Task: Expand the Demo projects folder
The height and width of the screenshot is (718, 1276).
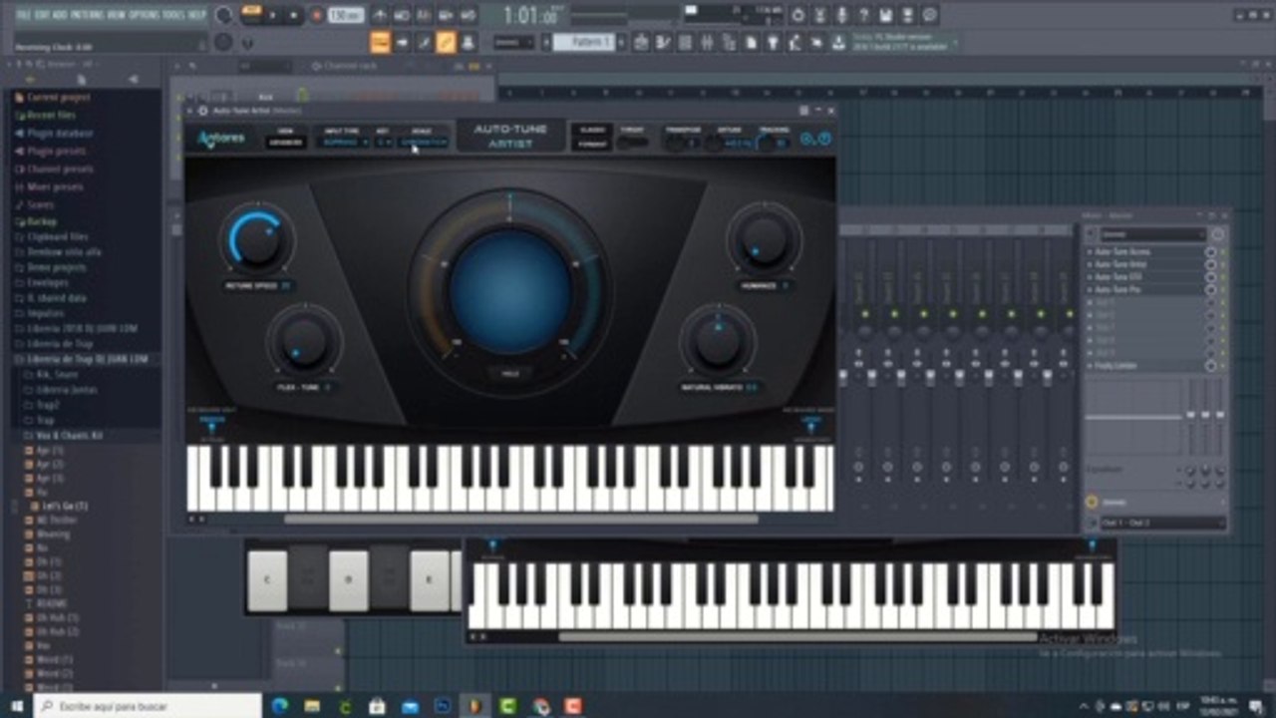Action: [57, 268]
